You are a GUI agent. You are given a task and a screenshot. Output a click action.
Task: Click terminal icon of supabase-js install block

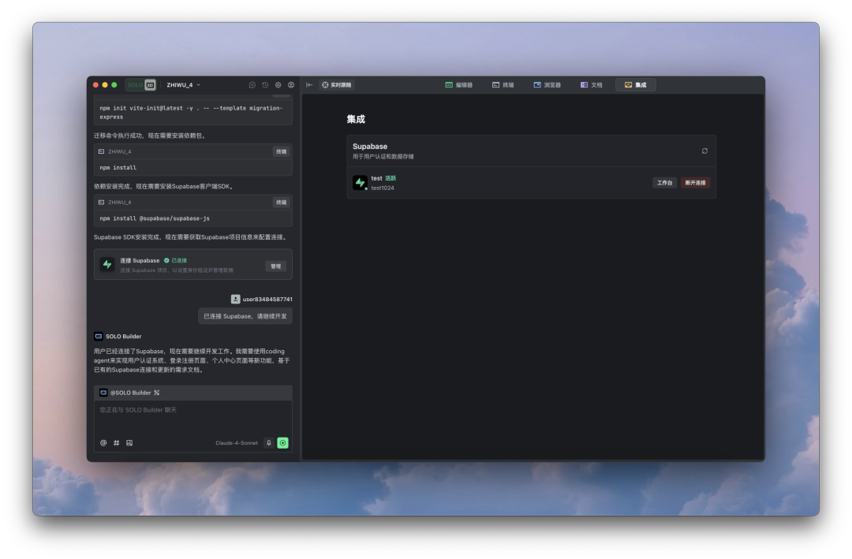coord(101,202)
